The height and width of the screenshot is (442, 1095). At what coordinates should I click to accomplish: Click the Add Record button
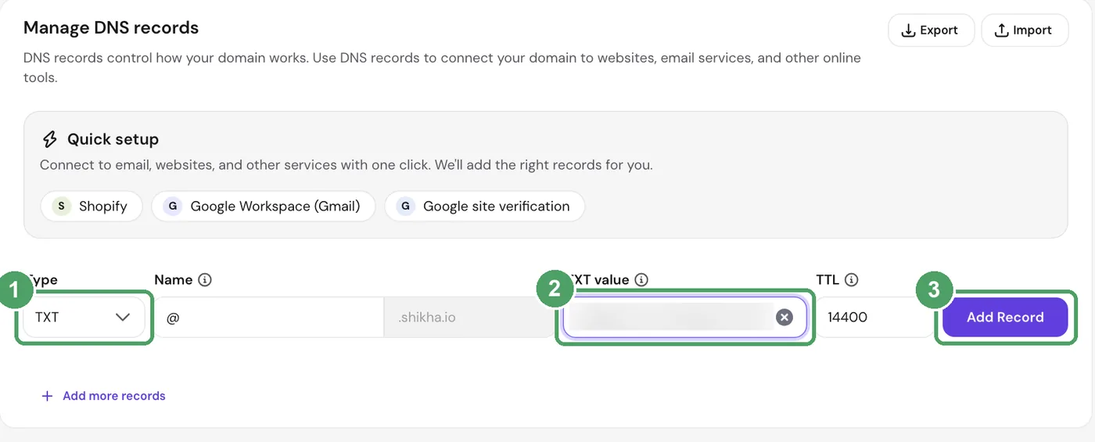coord(1005,317)
